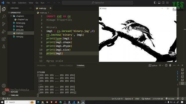Open the Selection menu

pos(22,3)
